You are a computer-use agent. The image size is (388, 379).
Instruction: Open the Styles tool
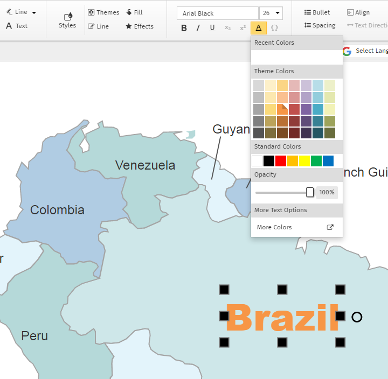click(x=67, y=20)
